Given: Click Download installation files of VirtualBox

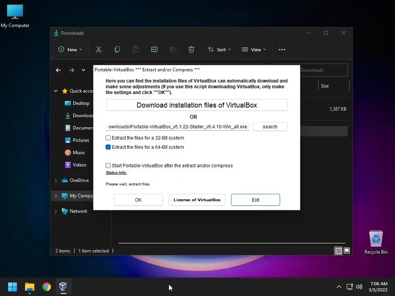Looking at the screenshot, I should click(197, 105).
